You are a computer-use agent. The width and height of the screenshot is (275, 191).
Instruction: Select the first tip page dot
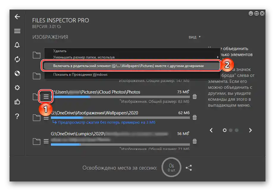click(x=225, y=130)
